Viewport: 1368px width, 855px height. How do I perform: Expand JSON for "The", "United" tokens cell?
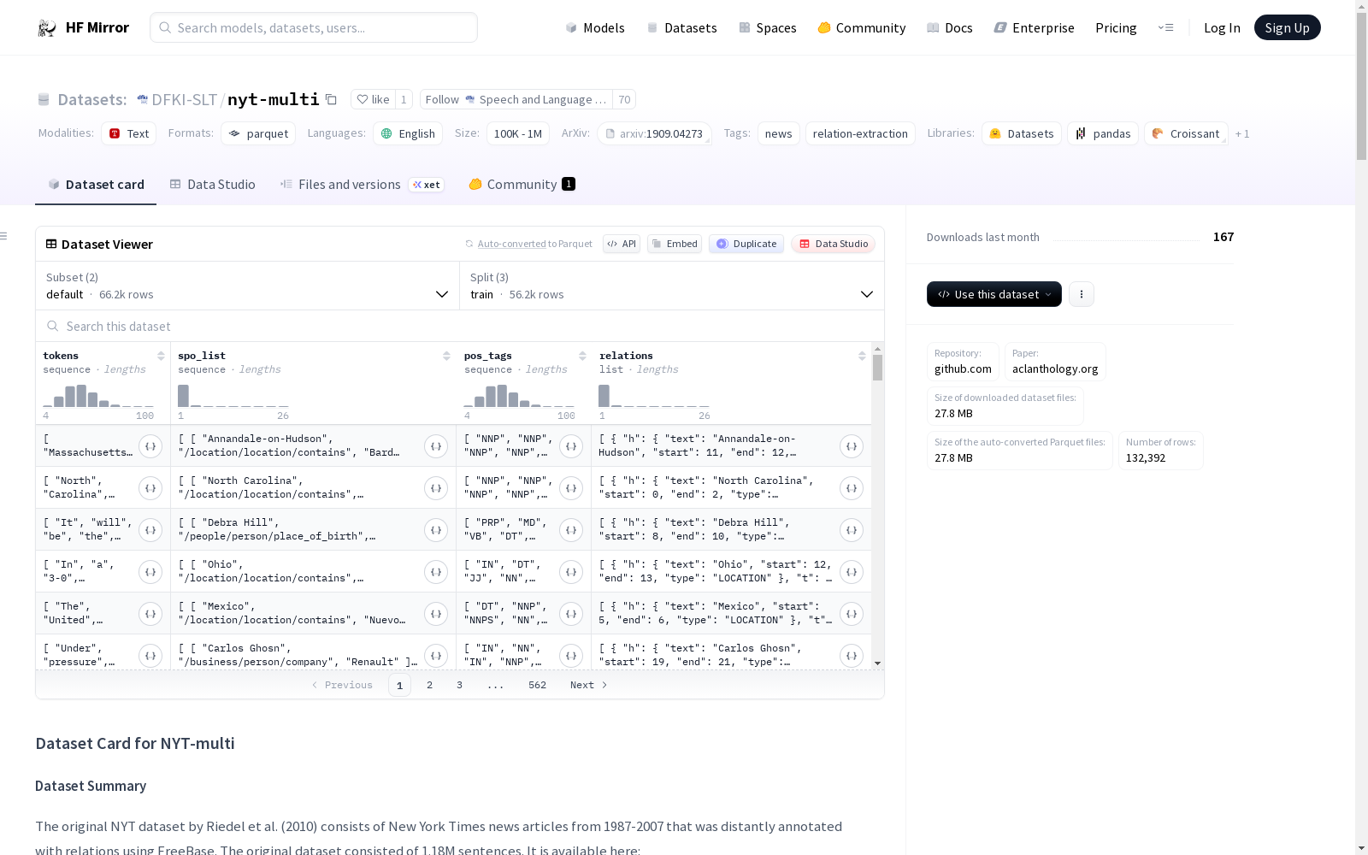pos(150,614)
